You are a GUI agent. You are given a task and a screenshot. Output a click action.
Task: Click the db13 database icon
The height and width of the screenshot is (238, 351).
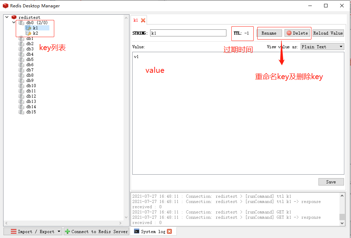click(x=21, y=101)
